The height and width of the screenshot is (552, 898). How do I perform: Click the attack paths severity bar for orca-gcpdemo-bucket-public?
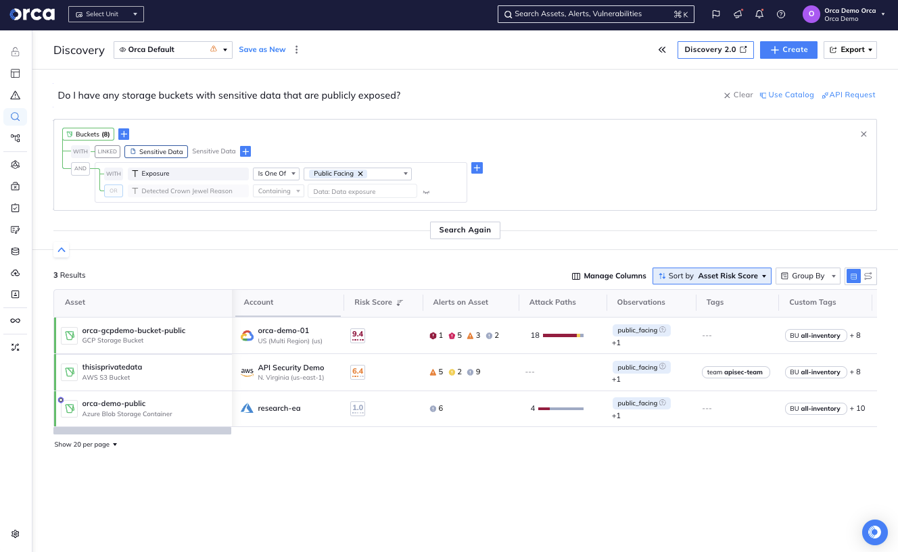click(x=561, y=334)
